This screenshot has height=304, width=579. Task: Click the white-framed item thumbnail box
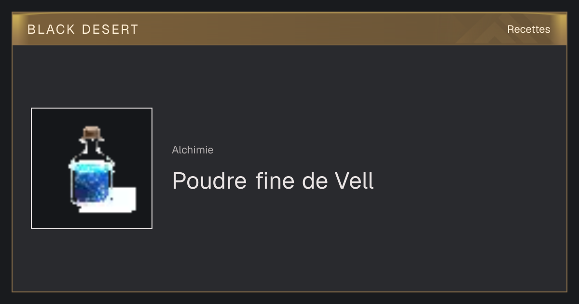(x=92, y=168)
